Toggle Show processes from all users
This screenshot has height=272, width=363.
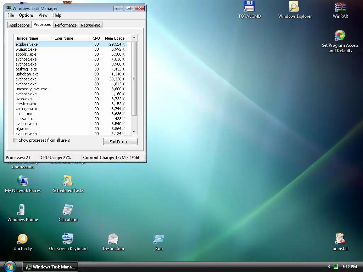[16, 140]
